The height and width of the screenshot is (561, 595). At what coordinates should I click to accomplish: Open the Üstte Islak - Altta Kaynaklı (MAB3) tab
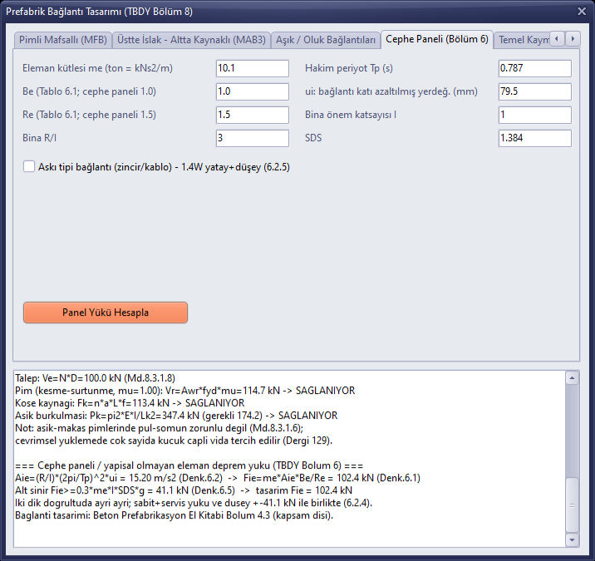191,40
